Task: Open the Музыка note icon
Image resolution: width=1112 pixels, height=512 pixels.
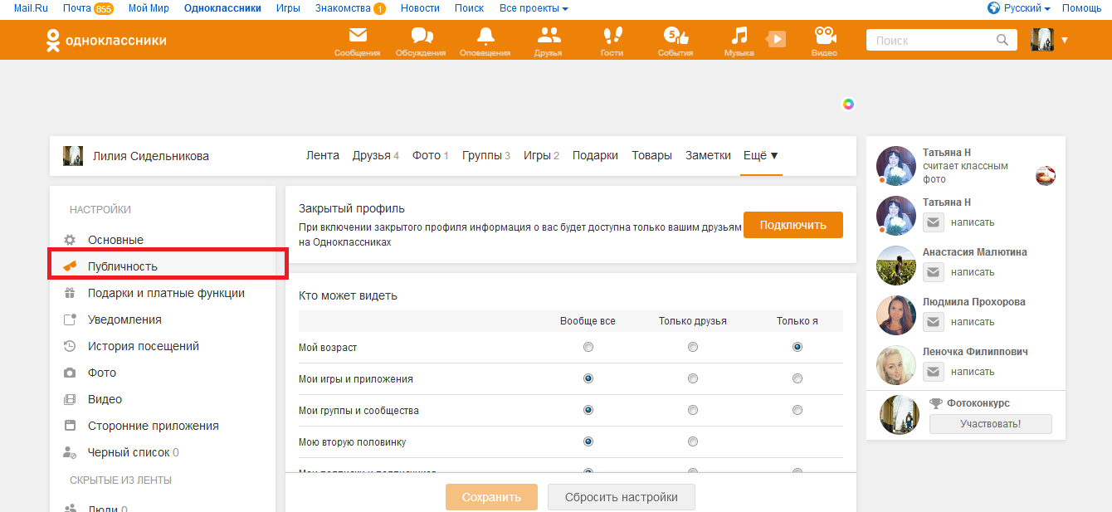Action: click(x=739, y=37)
